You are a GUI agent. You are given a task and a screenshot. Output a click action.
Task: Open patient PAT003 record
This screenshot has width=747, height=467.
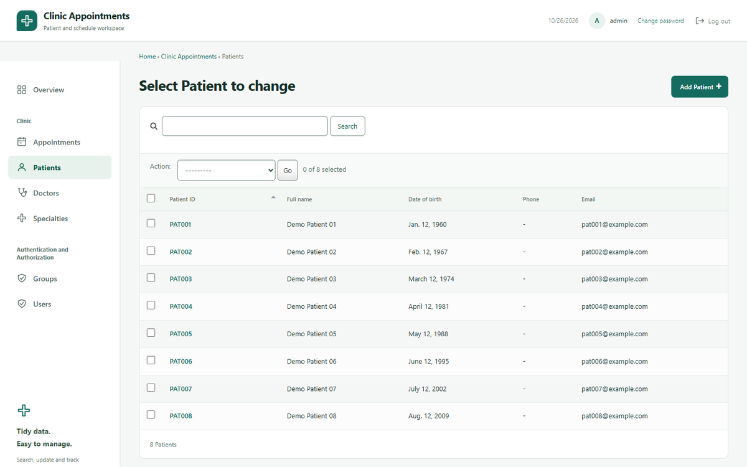pos(181,279)
